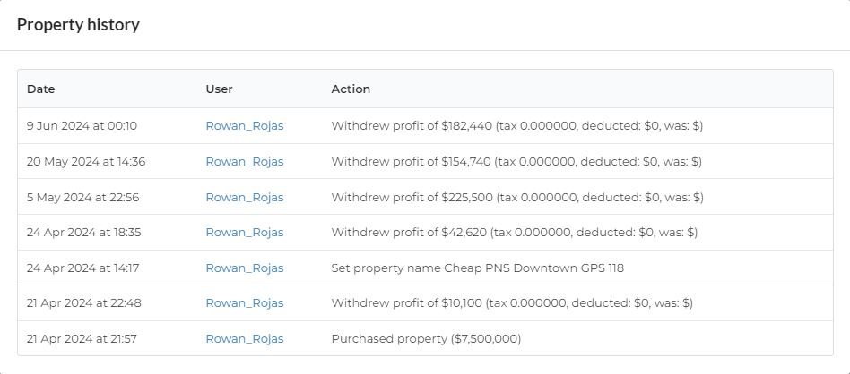Click the User column header
The image size is (850, 374).
tap(219, 89)
